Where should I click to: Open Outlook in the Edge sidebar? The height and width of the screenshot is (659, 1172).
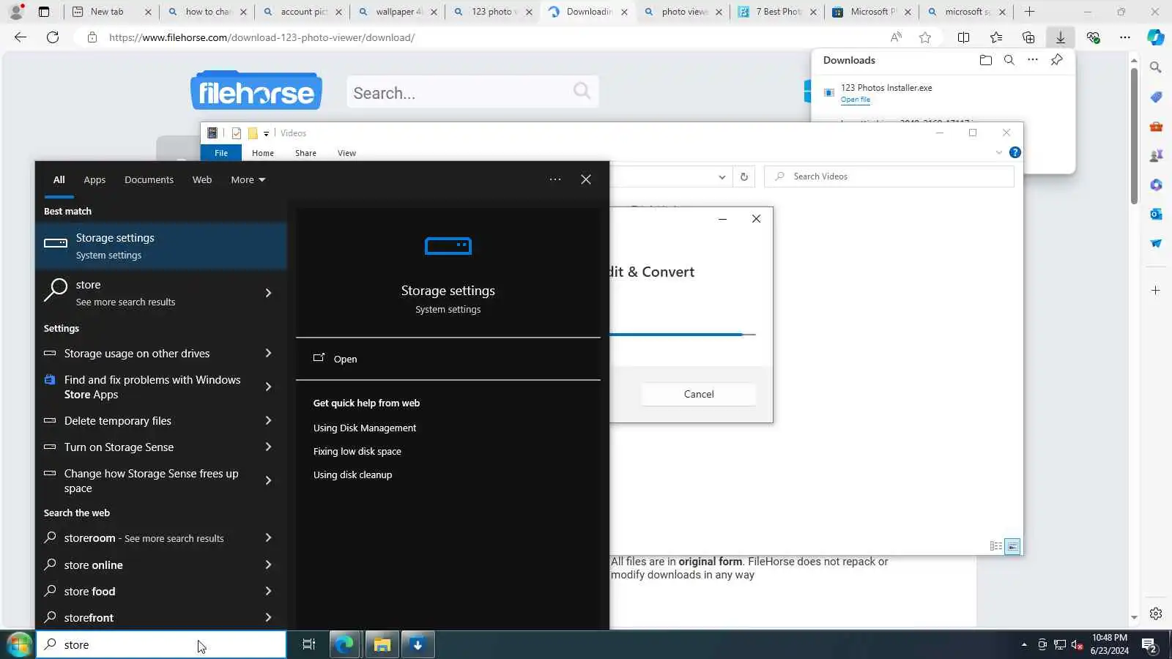pyautogui.click(x=1156, y=214)
